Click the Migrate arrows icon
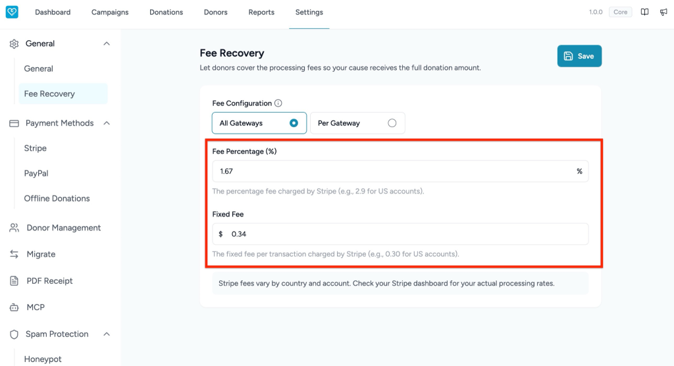 click(14, 254)
